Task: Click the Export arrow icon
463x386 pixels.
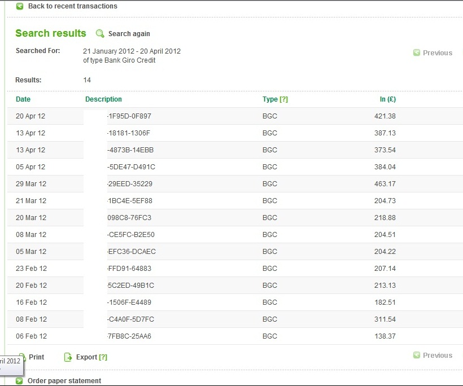Action: tap(68, 357)
